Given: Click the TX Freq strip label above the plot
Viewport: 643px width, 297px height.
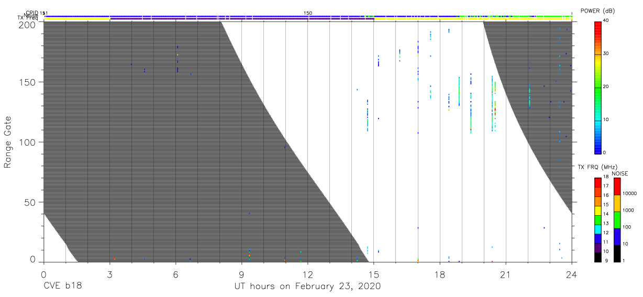Looking at the screenshot, I should point(28,18).
